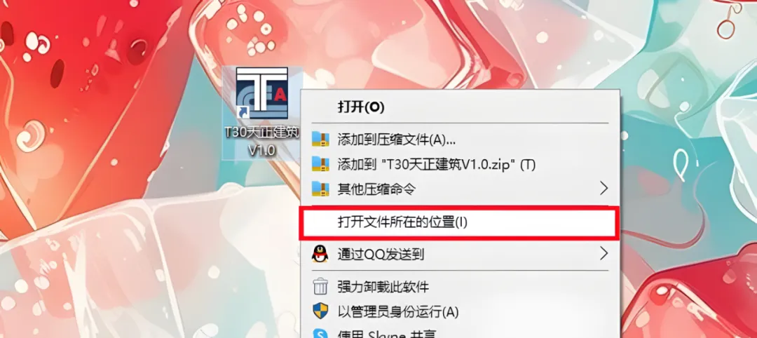Choose 使用 Skype 共享 menu text

point(386,334)
